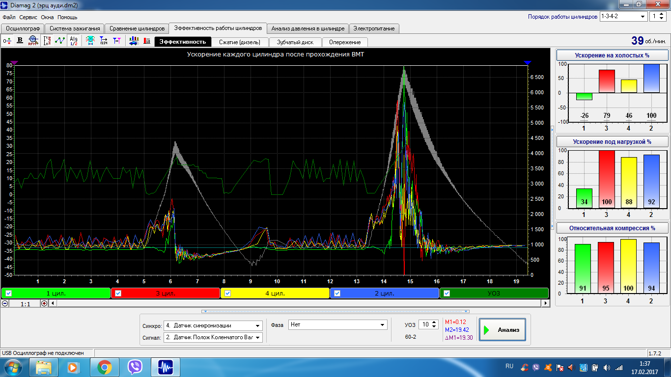
Task: Click the network signal bars tray icon
Action: pyautogui.click(x=618, y=367)
